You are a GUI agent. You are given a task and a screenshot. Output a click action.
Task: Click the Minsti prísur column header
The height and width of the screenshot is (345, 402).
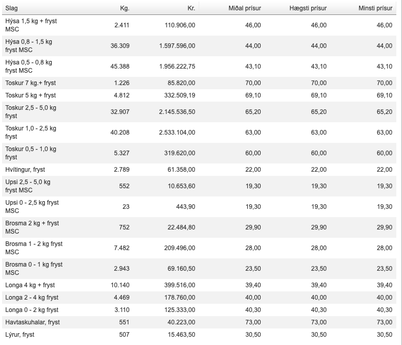coord(375,9)
